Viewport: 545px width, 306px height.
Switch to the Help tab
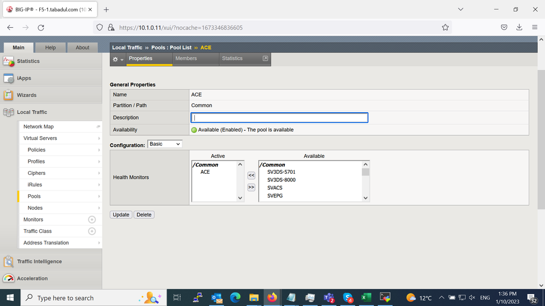50,47
